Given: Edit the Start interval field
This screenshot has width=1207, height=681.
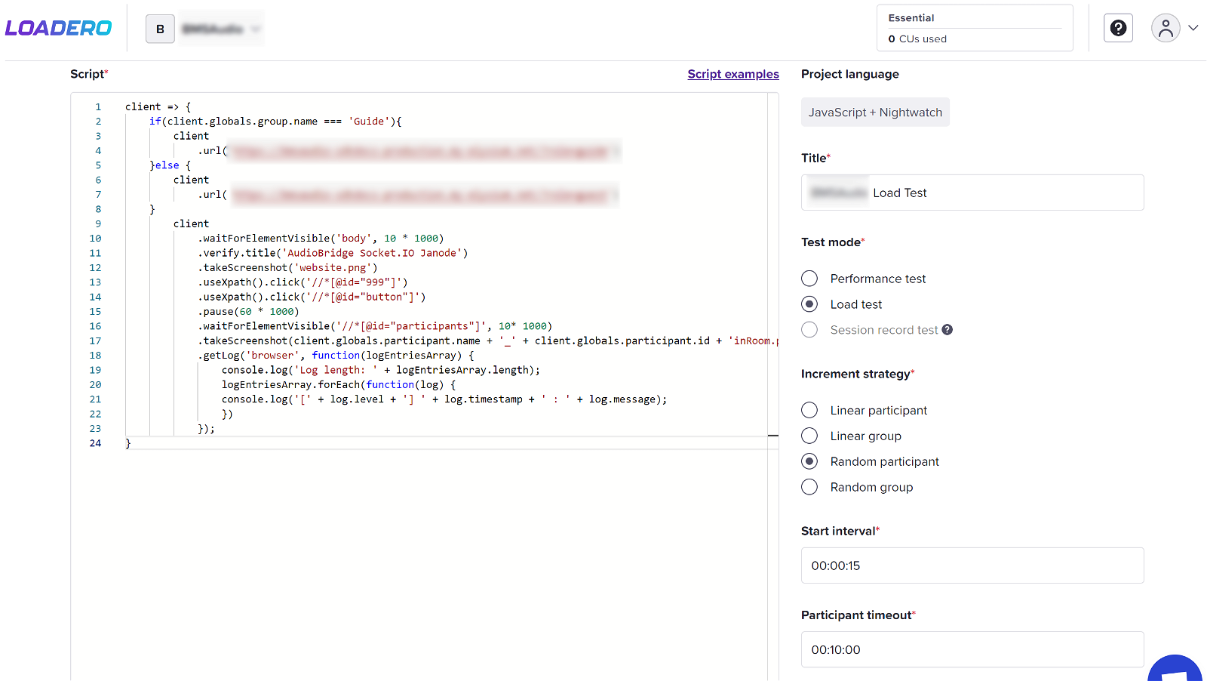Looking at the screenshot, I should coord(972,565).
